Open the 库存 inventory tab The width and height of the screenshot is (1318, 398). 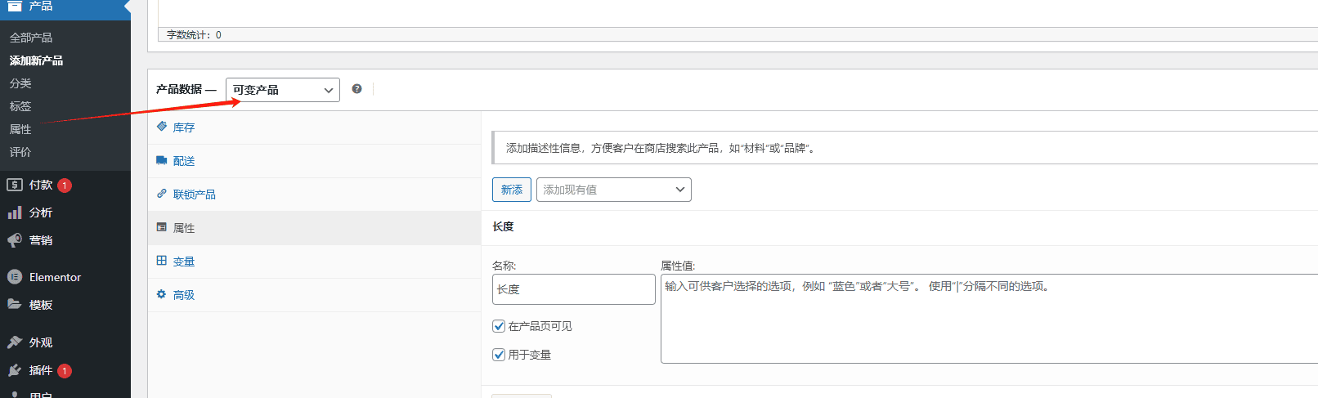(x=184, y=127)
